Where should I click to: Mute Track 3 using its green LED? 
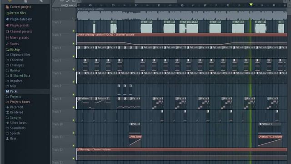74,44
